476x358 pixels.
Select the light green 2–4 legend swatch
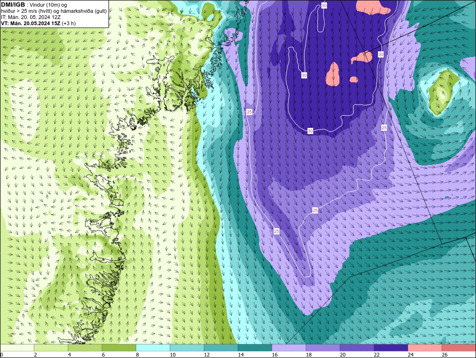(51, 348)
